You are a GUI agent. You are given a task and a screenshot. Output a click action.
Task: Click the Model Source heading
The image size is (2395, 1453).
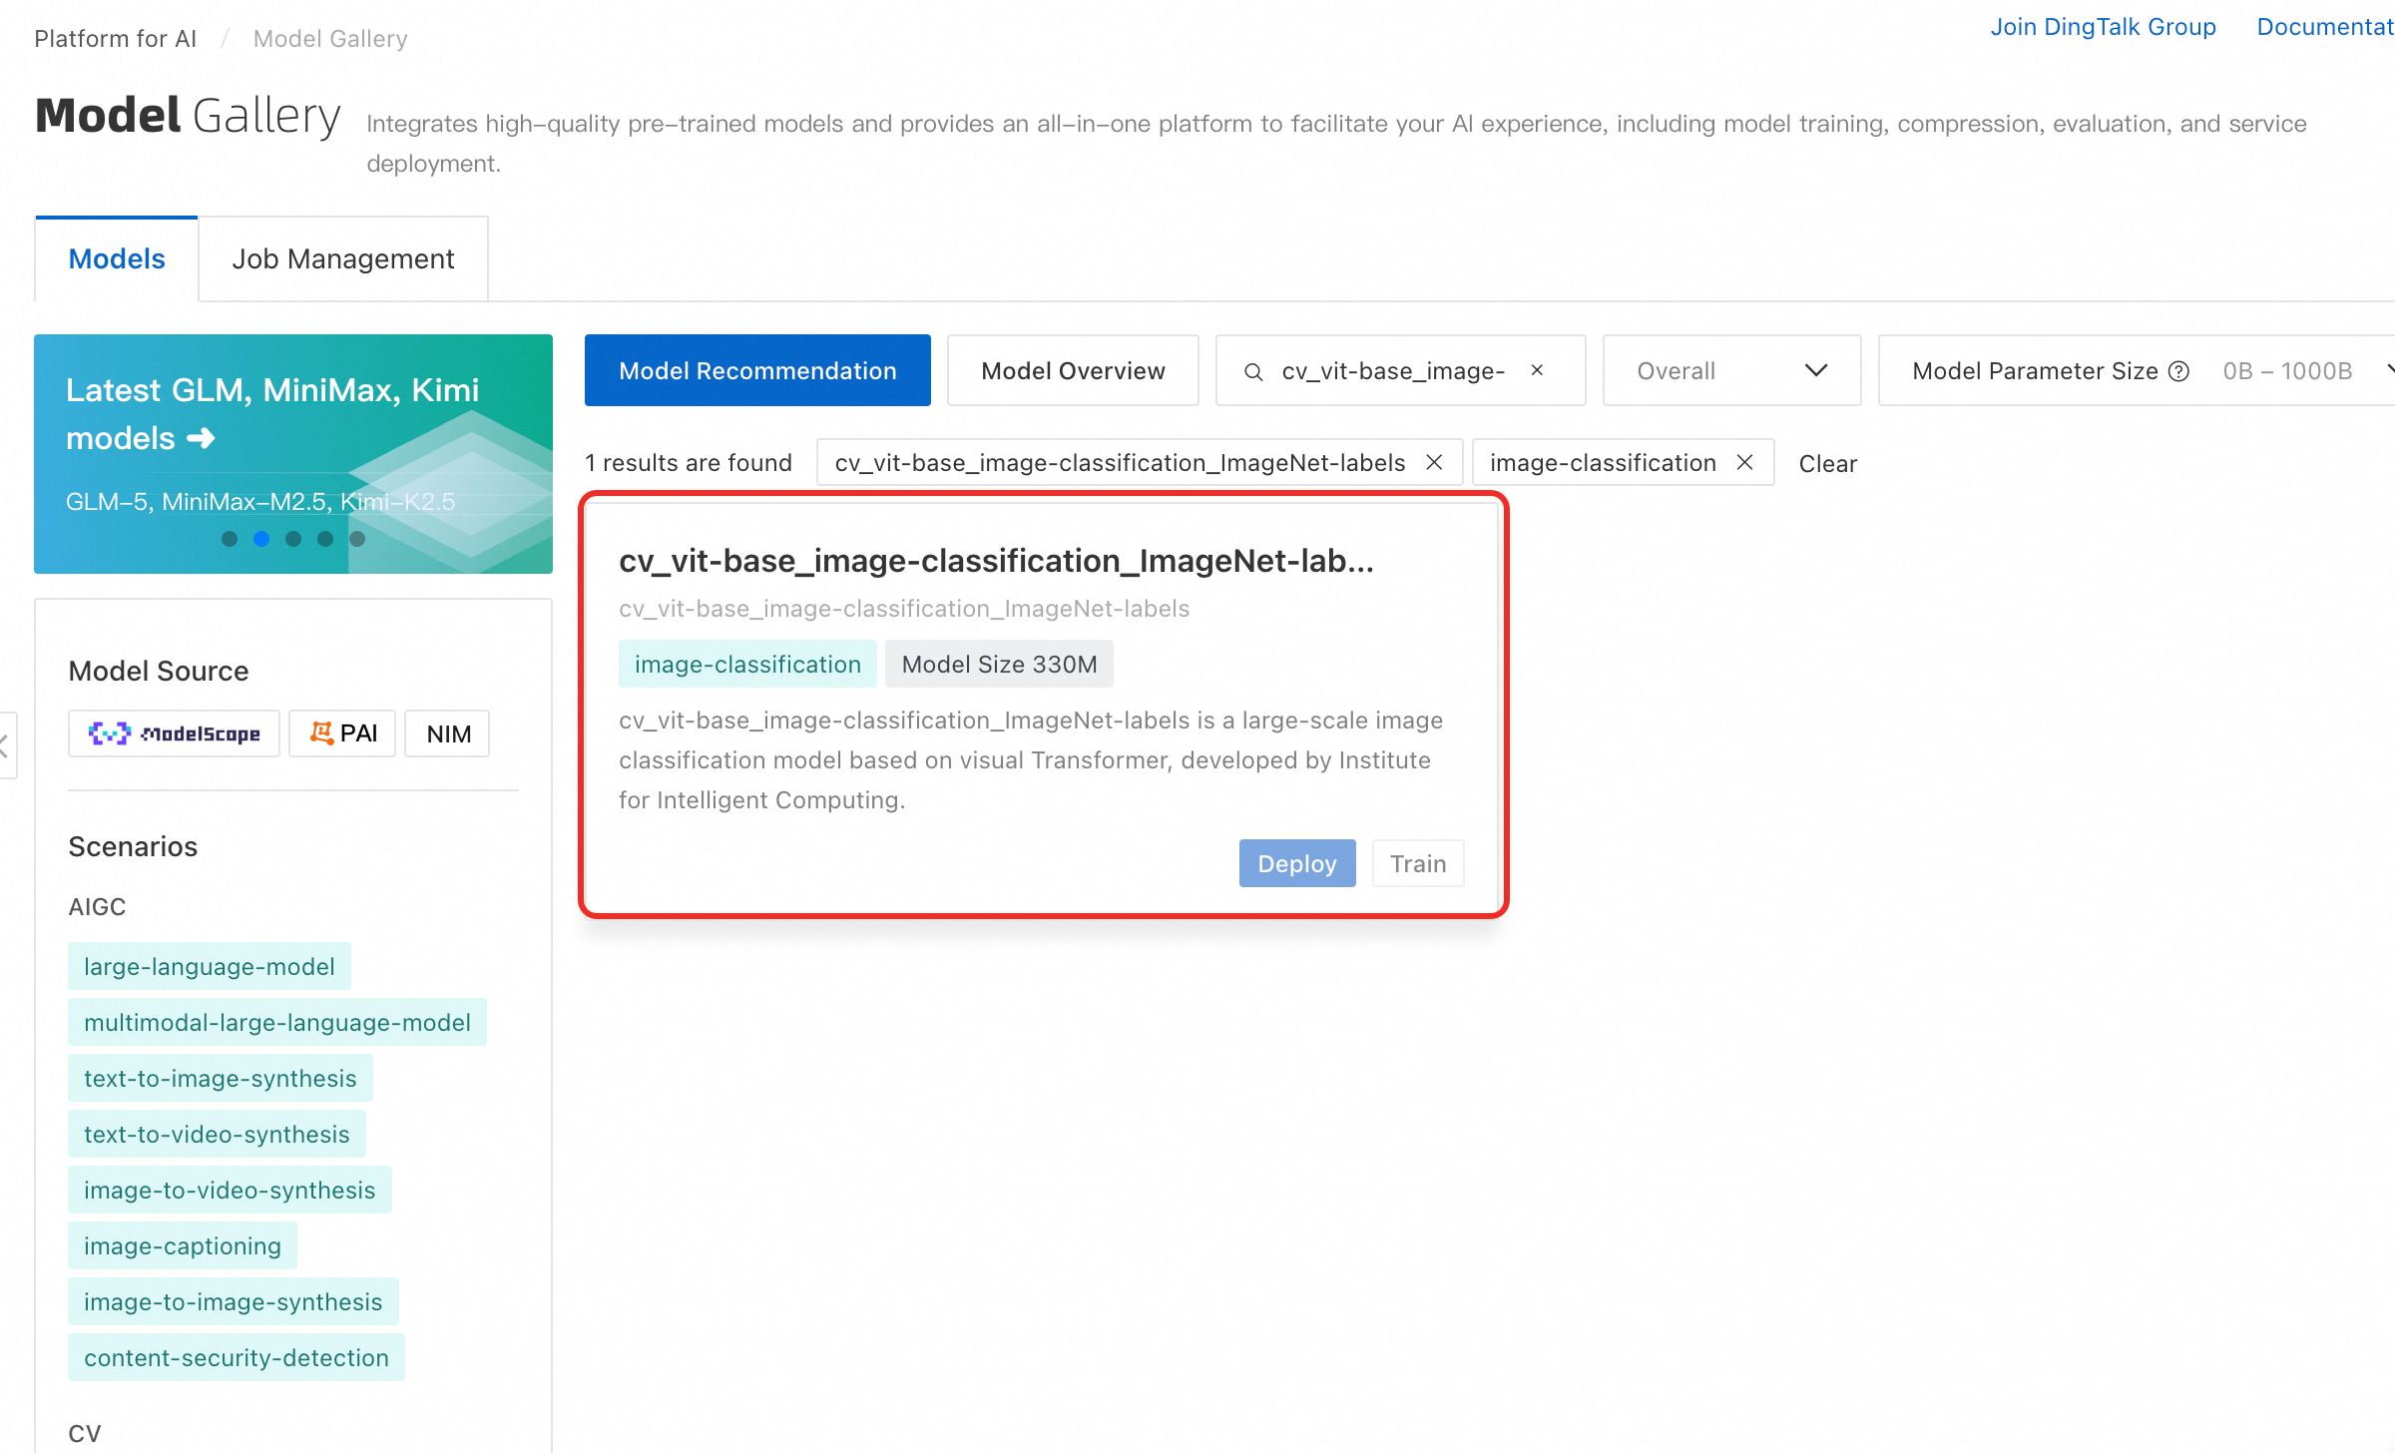tap(159, 671)
